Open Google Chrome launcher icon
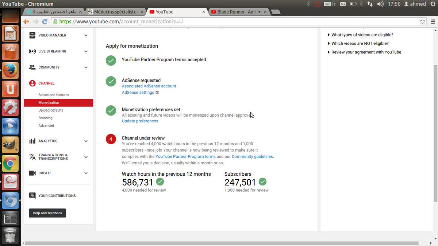This screenshot has height=246, width=438. pyautogui.click(x=10, y=163)
